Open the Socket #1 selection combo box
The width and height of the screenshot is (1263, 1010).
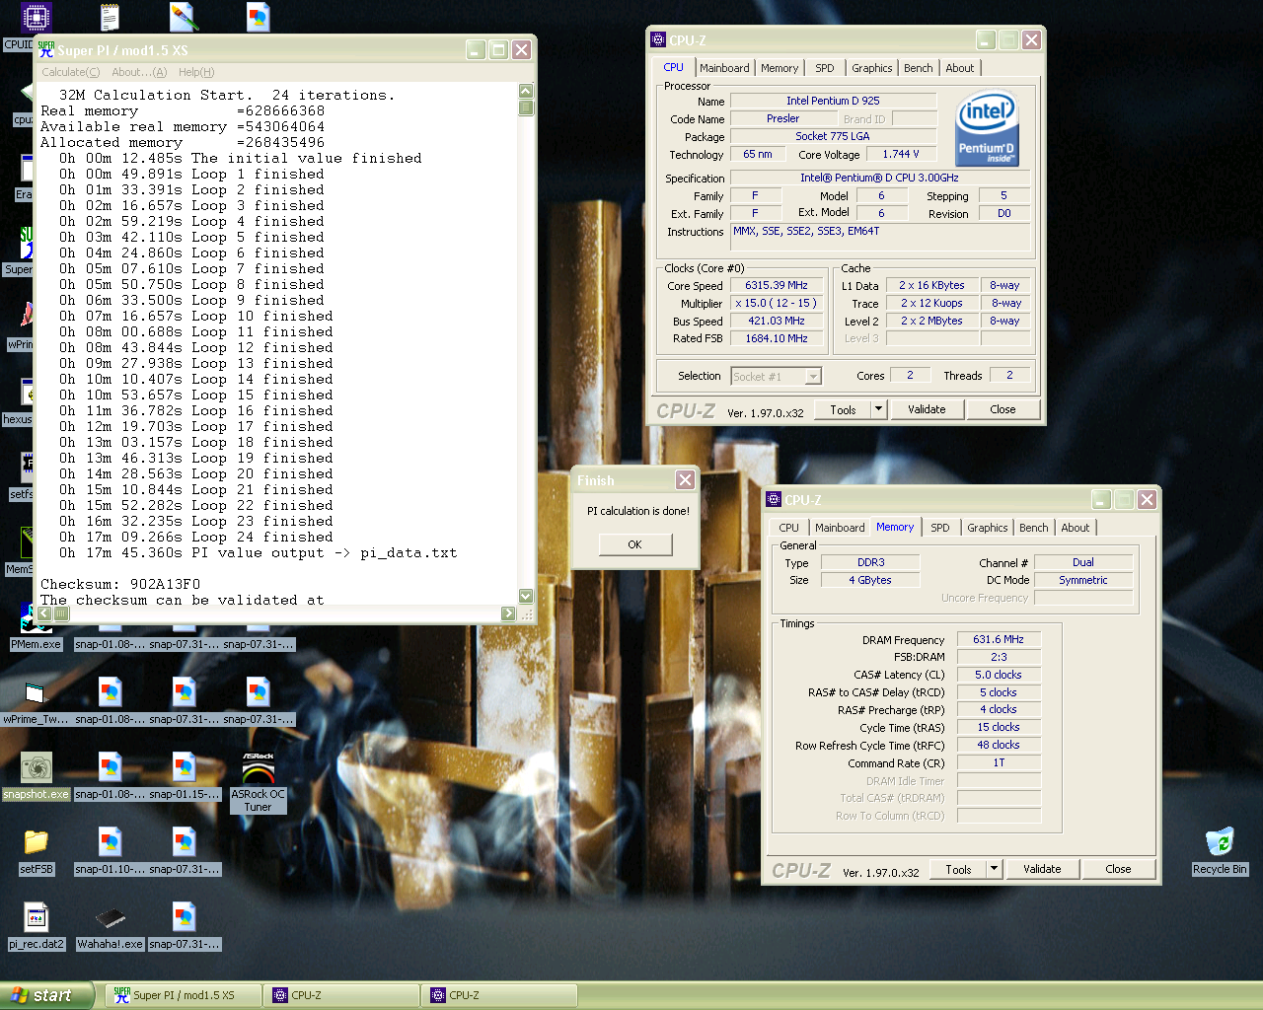[777, 376]
